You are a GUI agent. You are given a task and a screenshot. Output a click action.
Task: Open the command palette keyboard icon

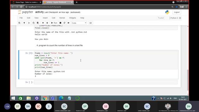(x=90, y=23)
